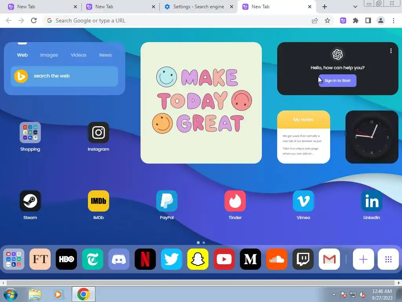
Task: Open the Windows Start menu
Action: click(x=11, y=294)
